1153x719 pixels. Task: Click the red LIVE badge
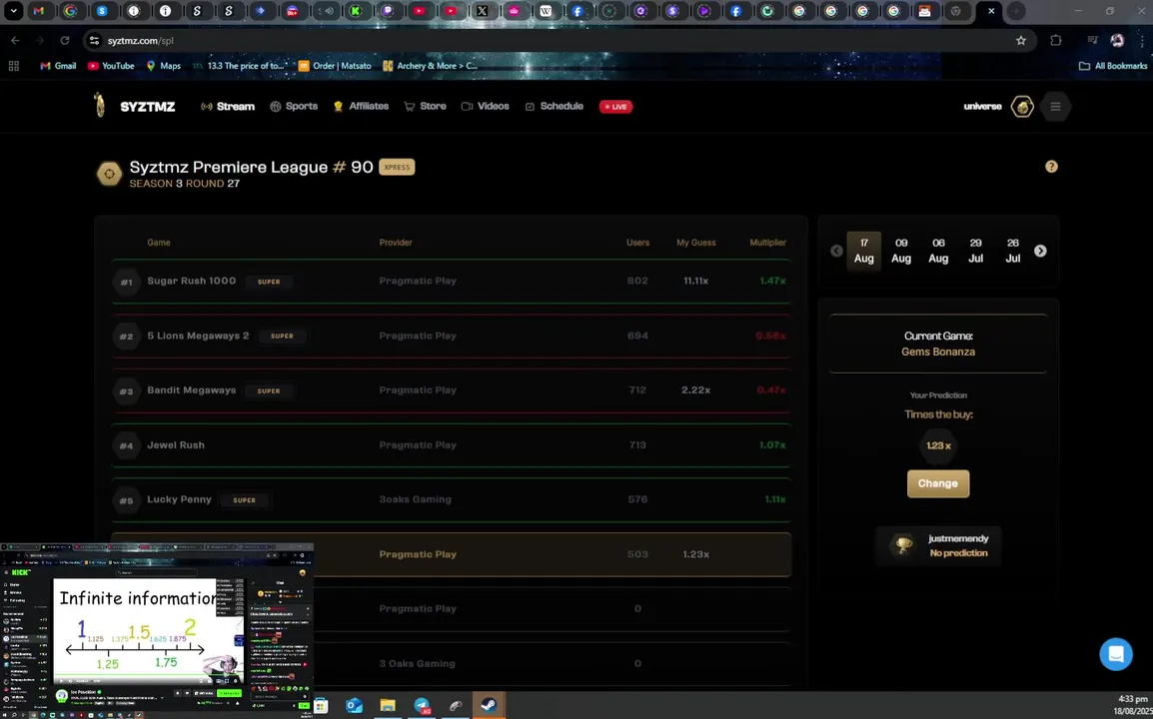click(615, 107)
